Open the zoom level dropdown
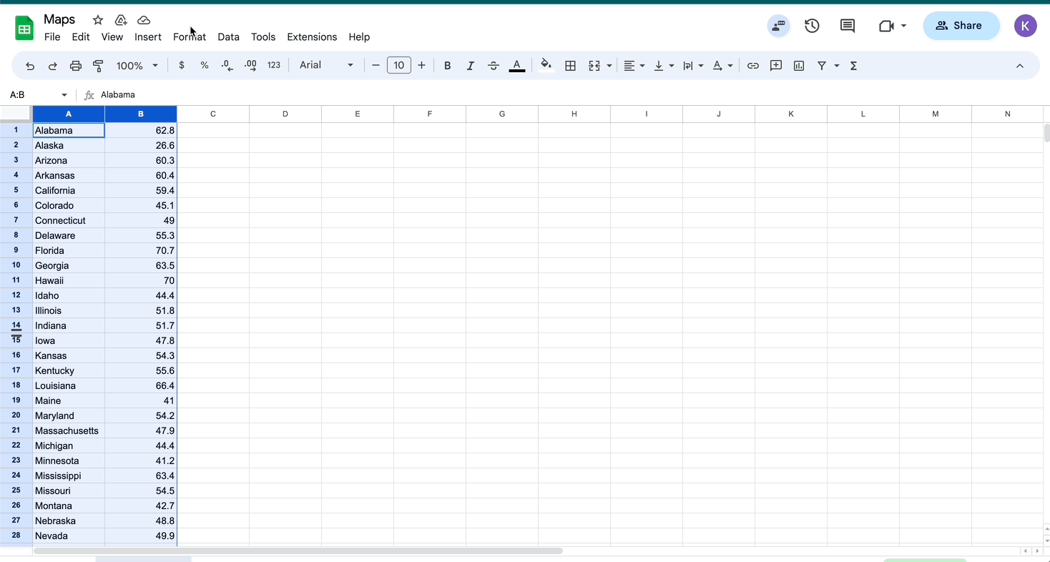Image resolution: width=1050 pixels, height=562 pixels. click(x=134, y=65)
